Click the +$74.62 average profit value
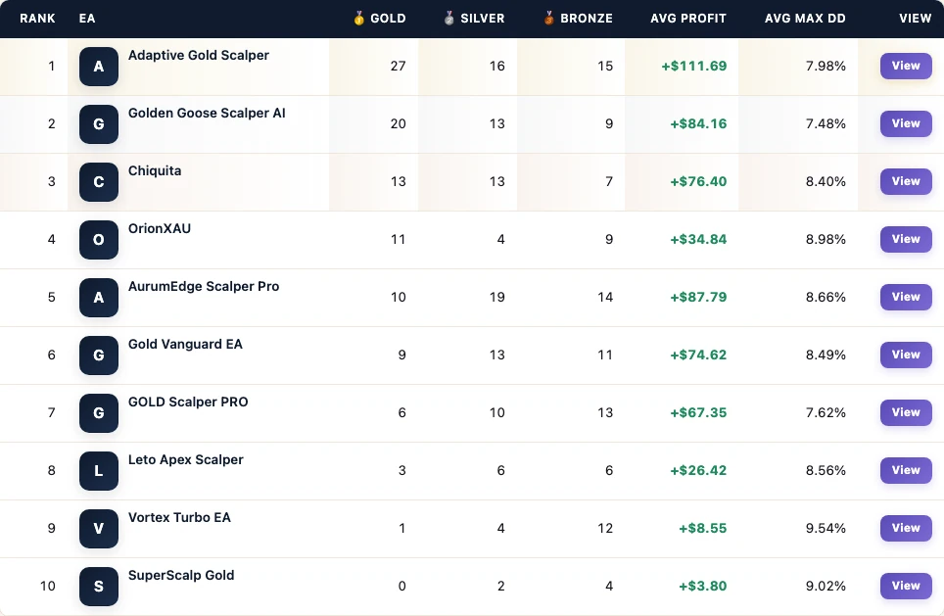The image size is (944, 616). click(x=698, y=355)
